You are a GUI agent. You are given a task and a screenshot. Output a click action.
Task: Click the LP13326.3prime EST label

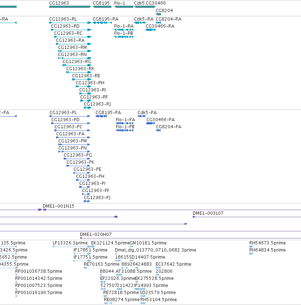(70, 243)
